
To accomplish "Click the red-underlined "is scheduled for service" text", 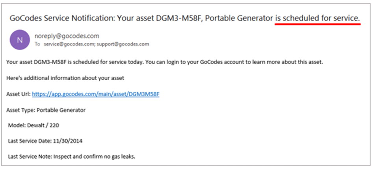I will [x=317, y=18].
